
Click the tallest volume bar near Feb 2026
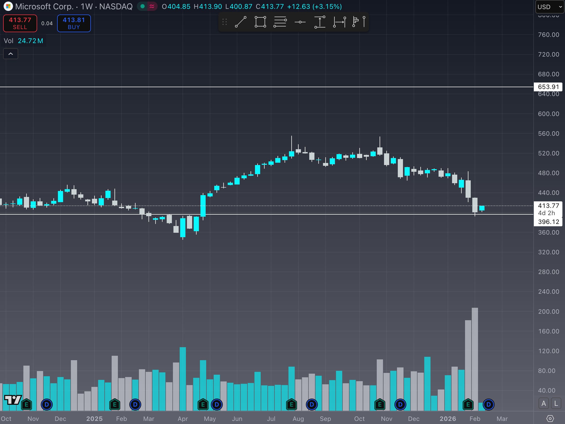[x=475, y=359]
